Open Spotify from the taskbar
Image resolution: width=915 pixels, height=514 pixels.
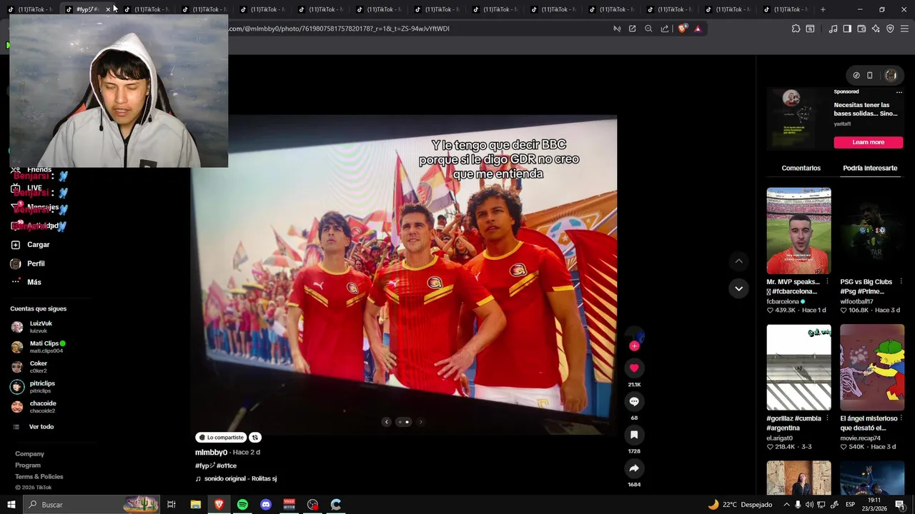click(242, 505)
